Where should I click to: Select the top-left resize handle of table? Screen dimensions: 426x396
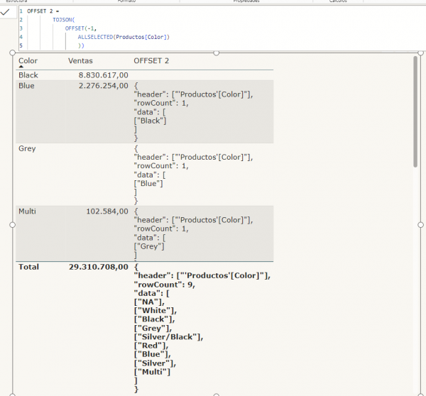point(13,53)
